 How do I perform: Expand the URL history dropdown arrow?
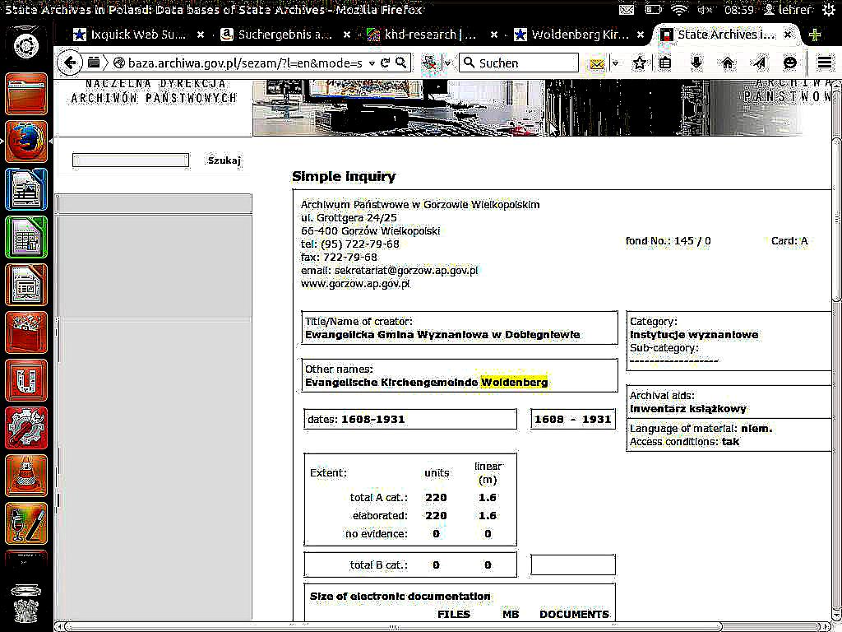[x=372, y=63]
